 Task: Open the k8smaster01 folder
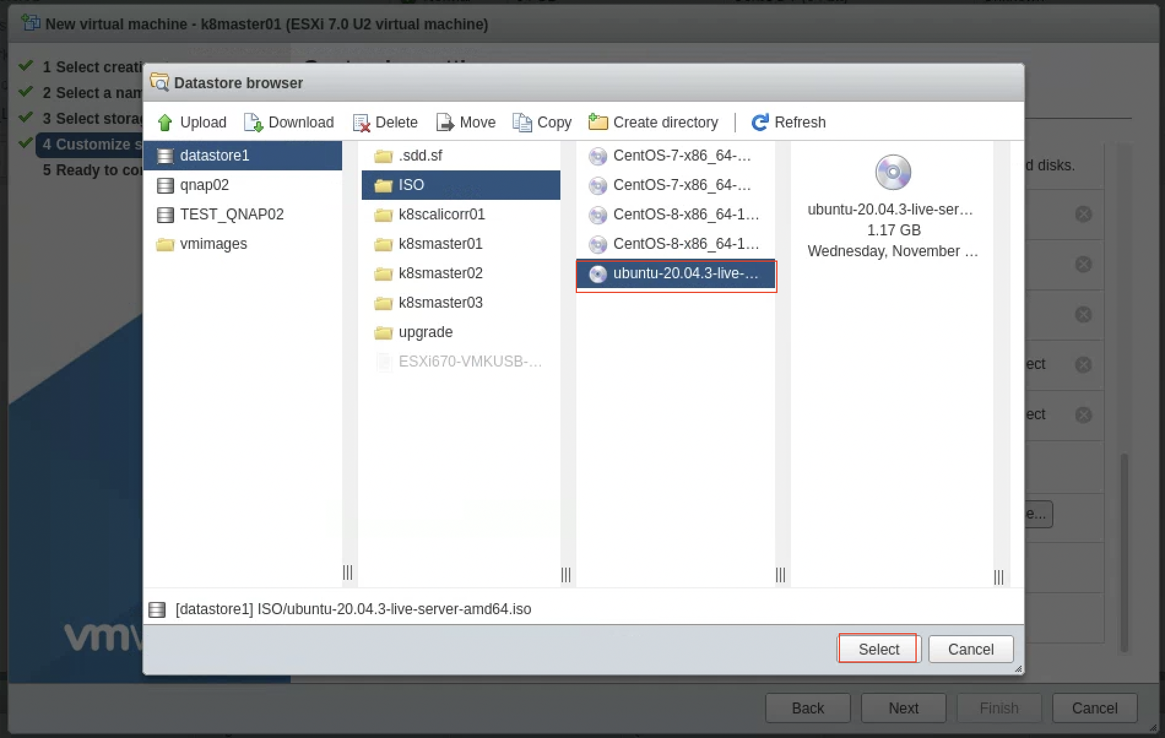pos(460,244)
